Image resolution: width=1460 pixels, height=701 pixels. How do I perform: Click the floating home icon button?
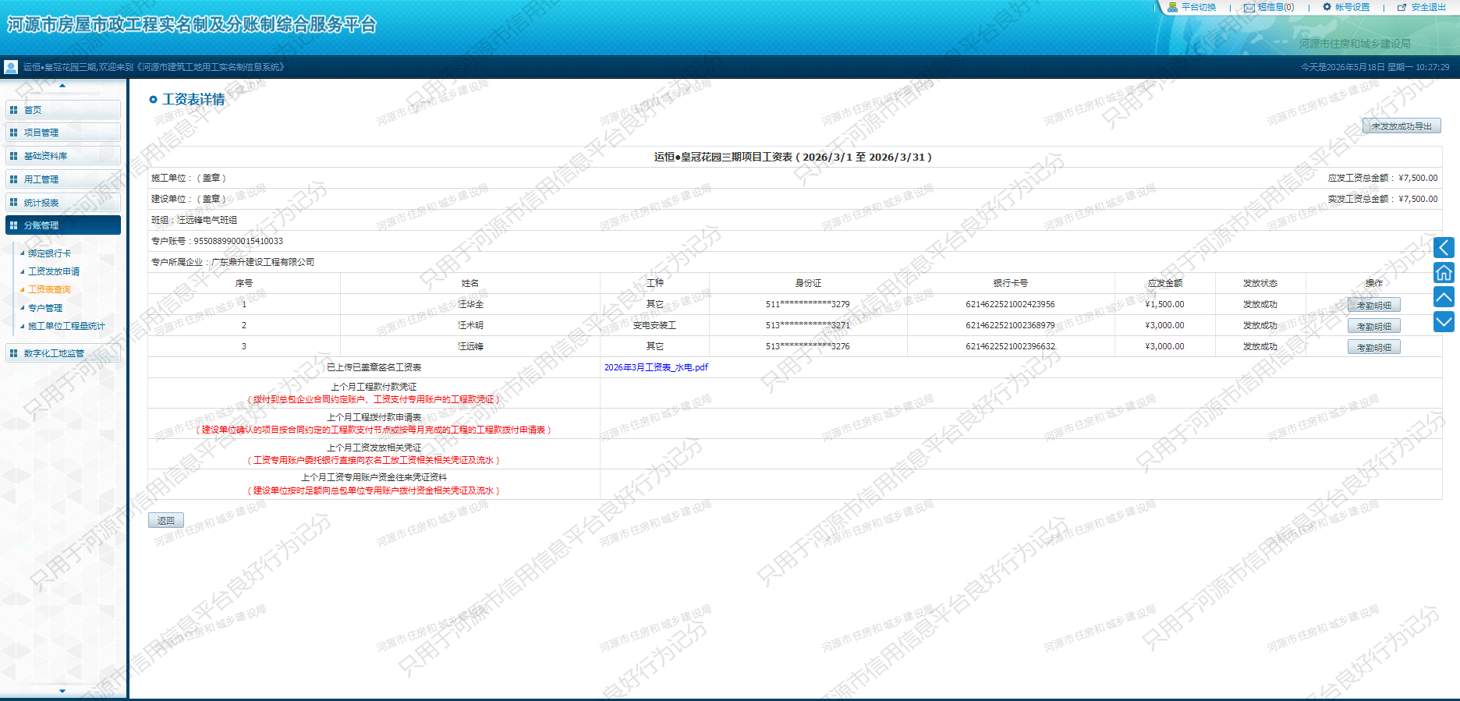pos(1444,272)
